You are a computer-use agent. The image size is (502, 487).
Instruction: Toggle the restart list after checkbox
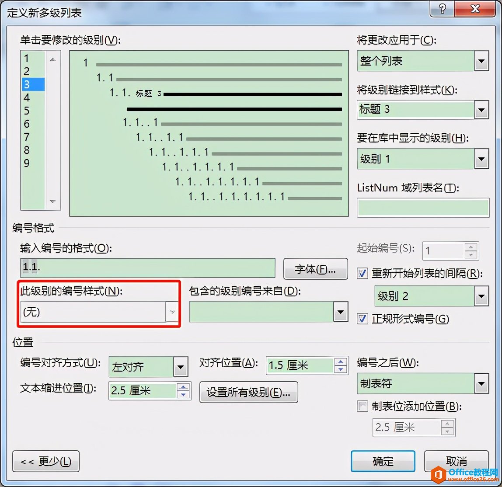[363, 273]
